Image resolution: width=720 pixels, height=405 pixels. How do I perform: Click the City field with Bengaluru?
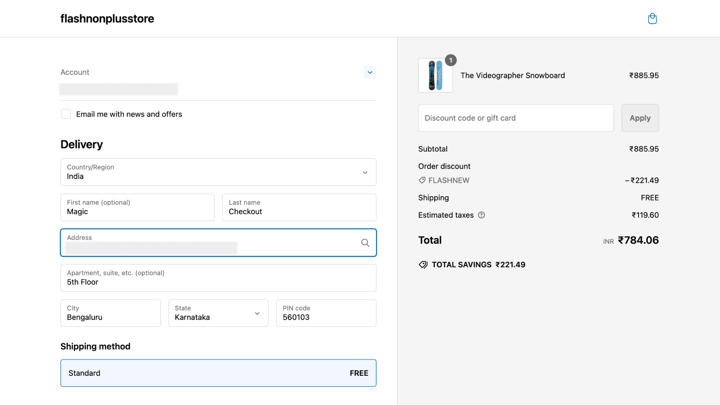tap(110, 313)
